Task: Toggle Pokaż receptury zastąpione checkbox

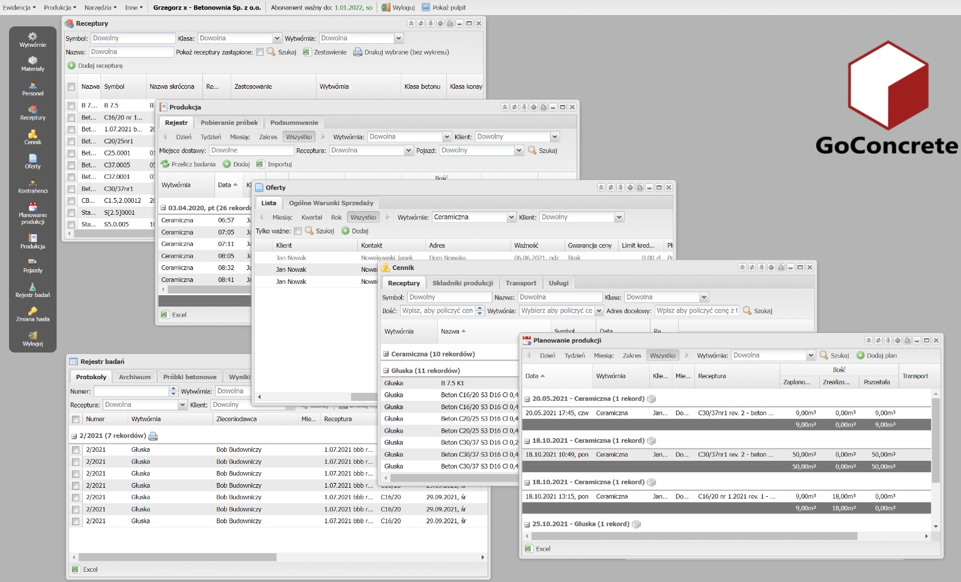Action: point(259,52)
